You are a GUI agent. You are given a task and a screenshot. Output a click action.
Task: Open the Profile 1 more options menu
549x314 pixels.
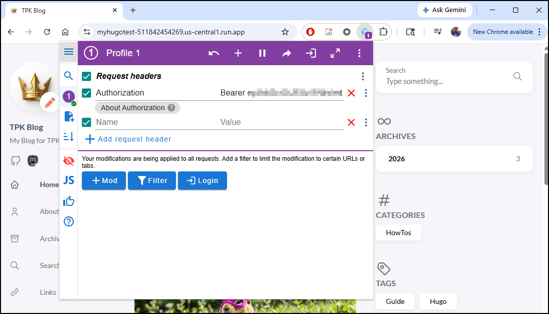pyautogui.click(x=359, y=53)
